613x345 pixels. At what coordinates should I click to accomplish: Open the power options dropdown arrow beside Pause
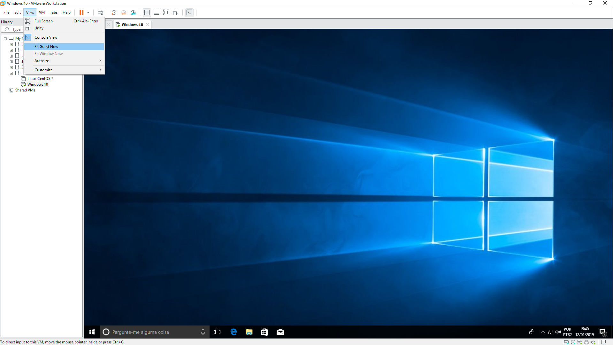[x=88, y=12]
